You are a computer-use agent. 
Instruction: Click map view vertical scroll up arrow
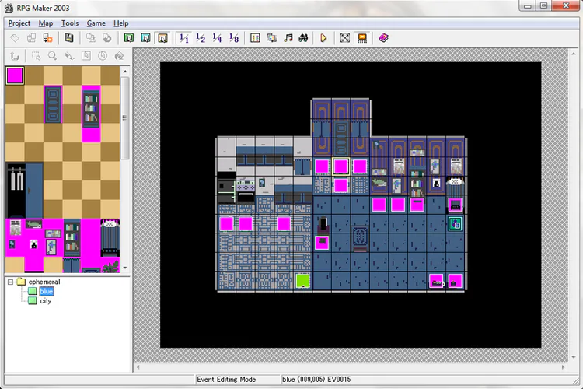573,54
